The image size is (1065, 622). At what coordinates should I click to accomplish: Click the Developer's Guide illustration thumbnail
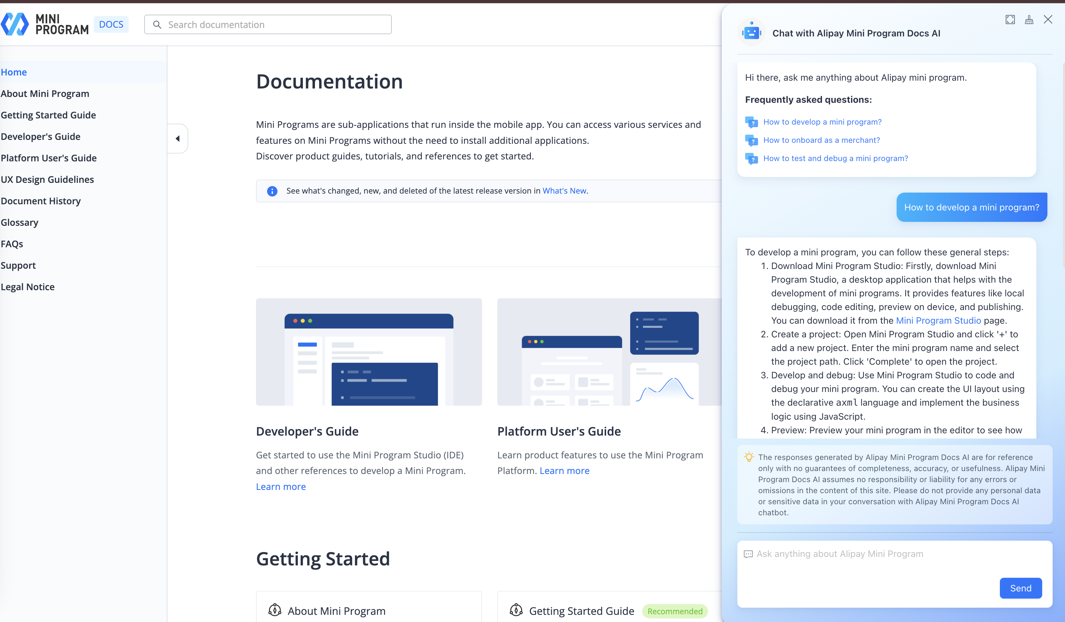pyautogui.click(x=369, y=352)
